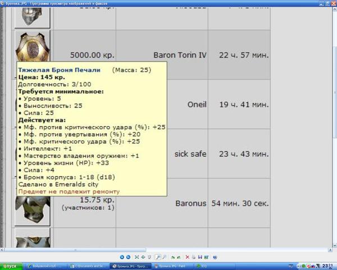Image resolution: width=337 pixels, height=270 pixels.
Task: Click the tooltip text (Масса: 25)
Action: coord(131,70)
